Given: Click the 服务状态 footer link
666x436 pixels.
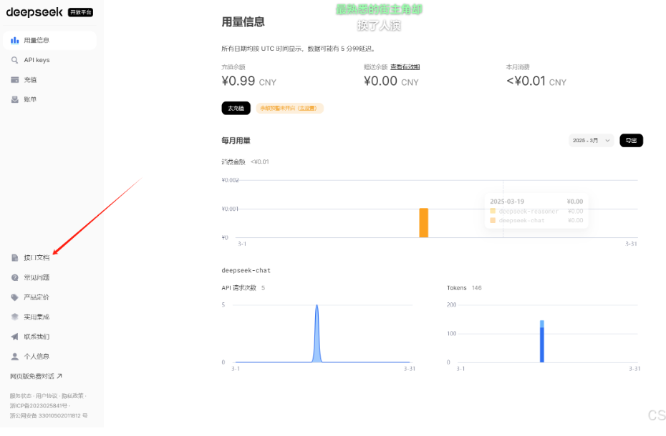Looking at the screenshot, I should 20,396.
